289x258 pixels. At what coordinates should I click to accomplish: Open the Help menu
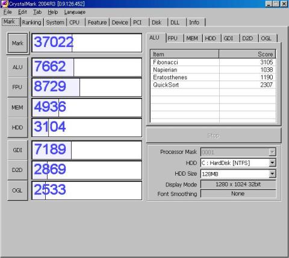tap(53, 12)
